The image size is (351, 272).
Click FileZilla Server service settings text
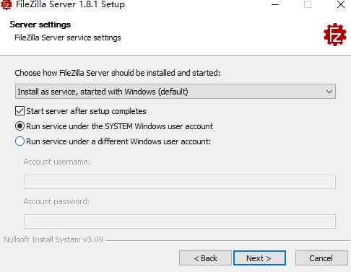[68, 38]
